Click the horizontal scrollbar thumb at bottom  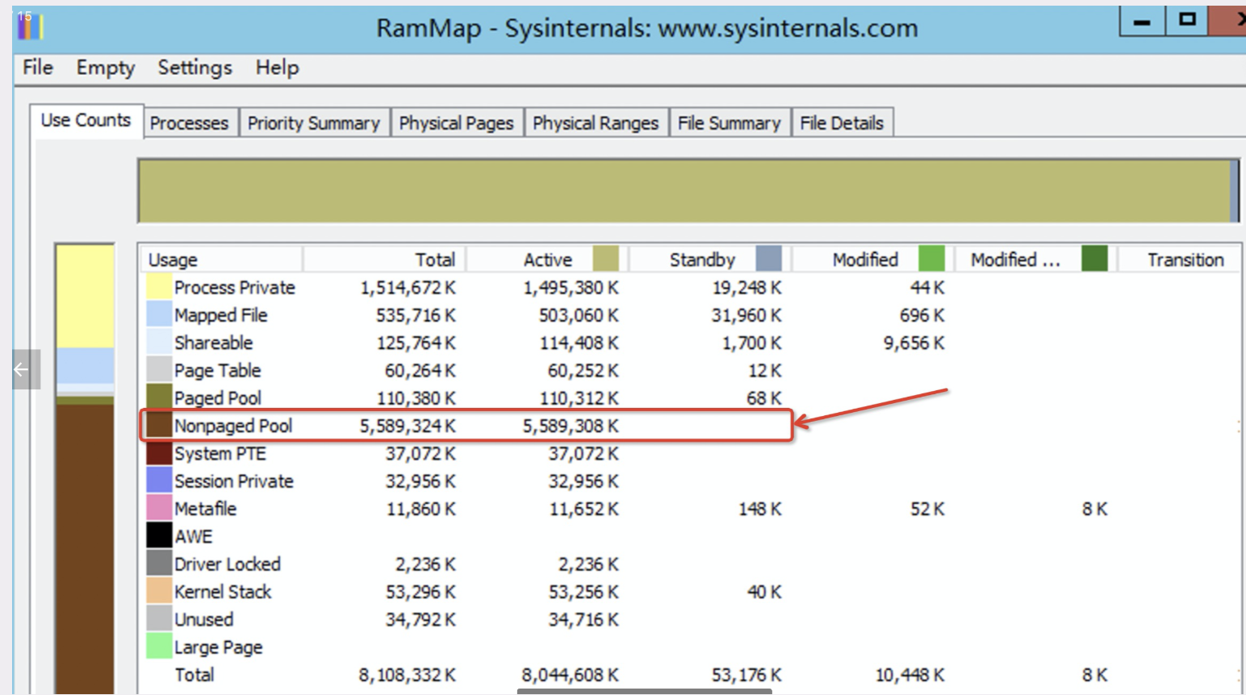point(644,691)
